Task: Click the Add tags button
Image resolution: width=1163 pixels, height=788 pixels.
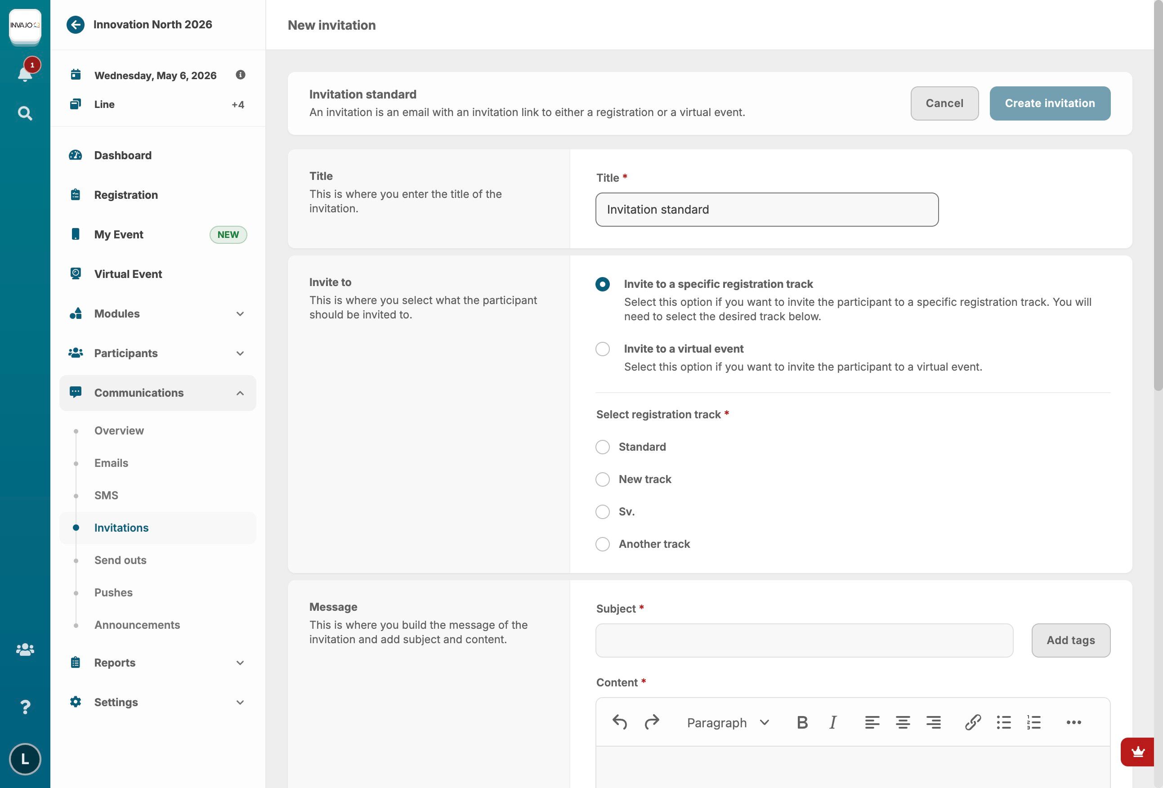Action: 1070,640
